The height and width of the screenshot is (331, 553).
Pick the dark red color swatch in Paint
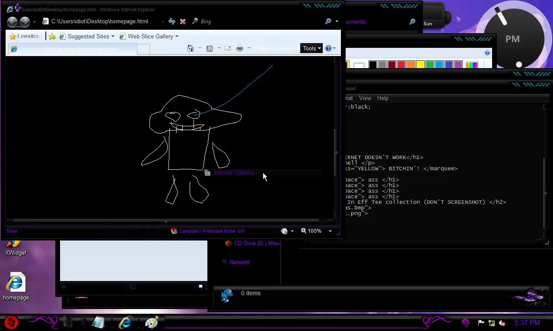pos(392,65)
